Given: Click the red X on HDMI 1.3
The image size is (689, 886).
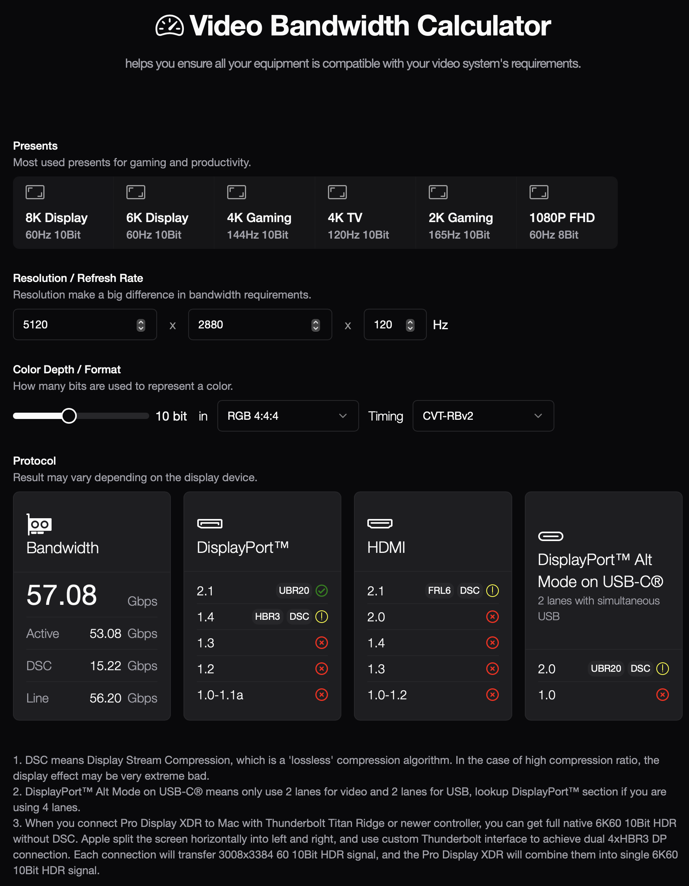Looking at the screenshot, I should click(x=492, y=669).
